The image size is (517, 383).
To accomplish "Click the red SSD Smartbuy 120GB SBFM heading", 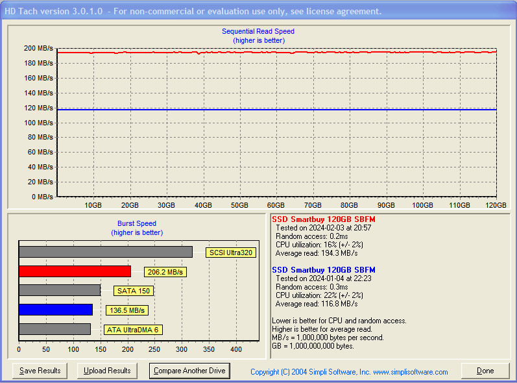I will pyautogui.click(x=323, y=220).
